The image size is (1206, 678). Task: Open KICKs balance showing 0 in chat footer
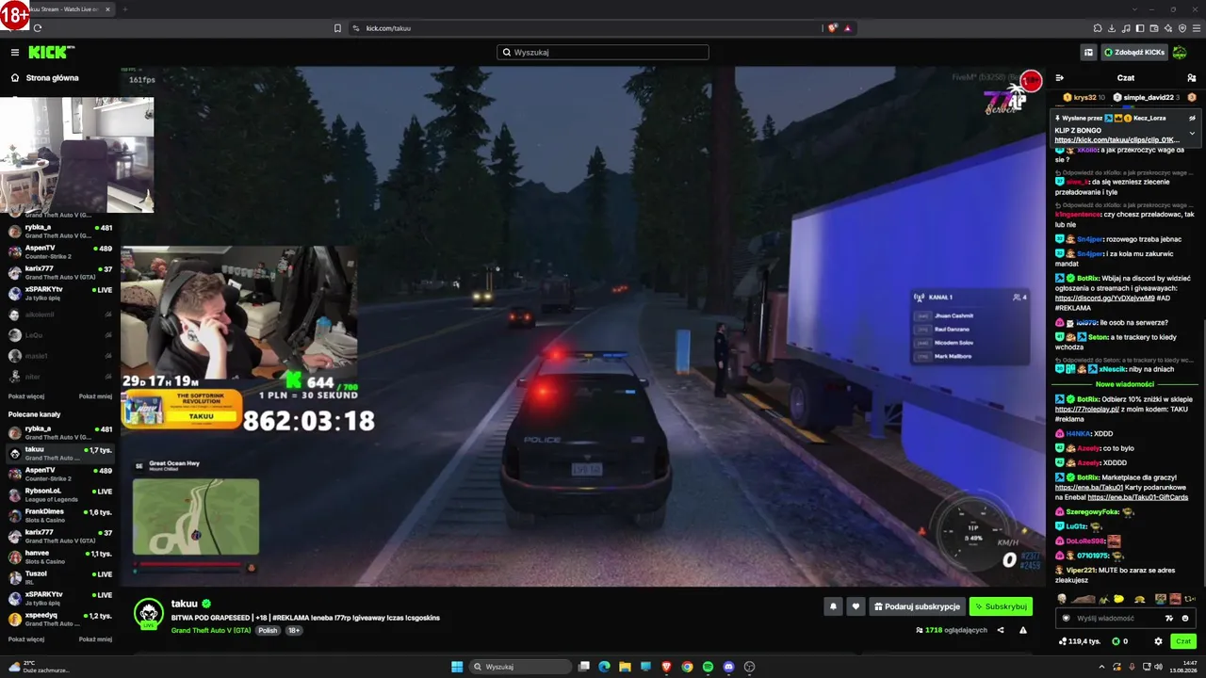pos(1120,641)
